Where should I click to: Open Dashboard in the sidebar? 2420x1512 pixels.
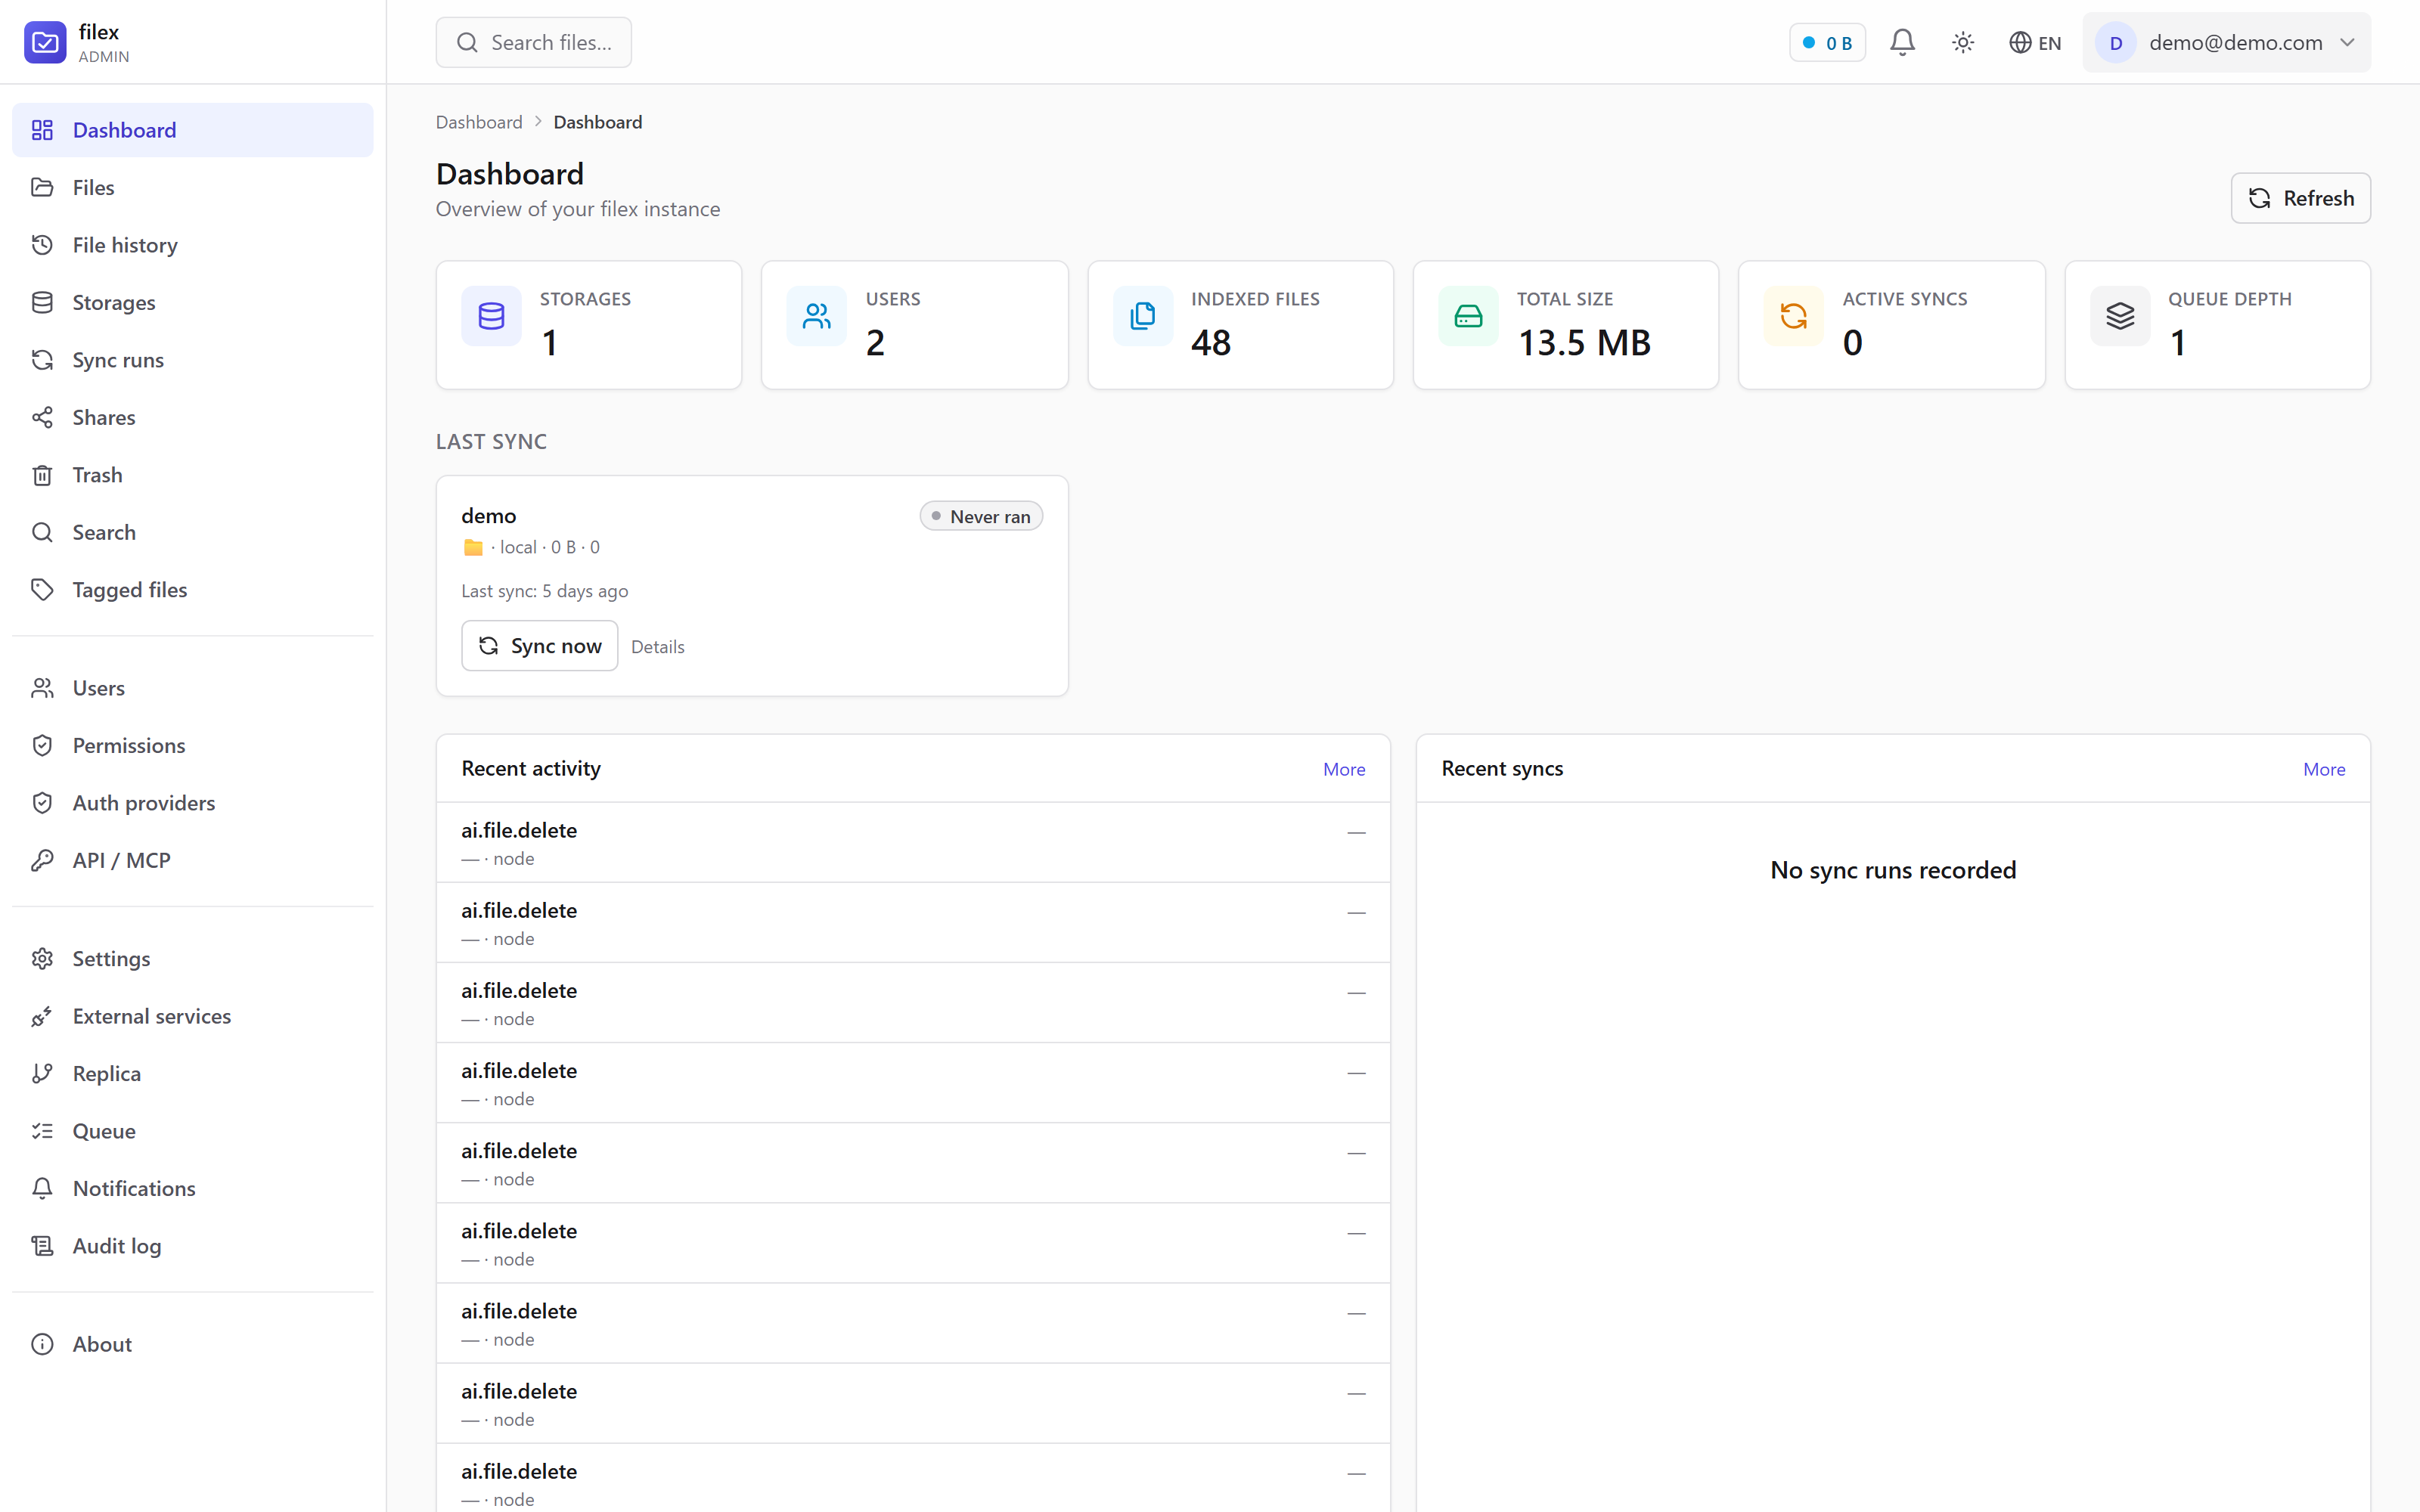pos(192,130)
